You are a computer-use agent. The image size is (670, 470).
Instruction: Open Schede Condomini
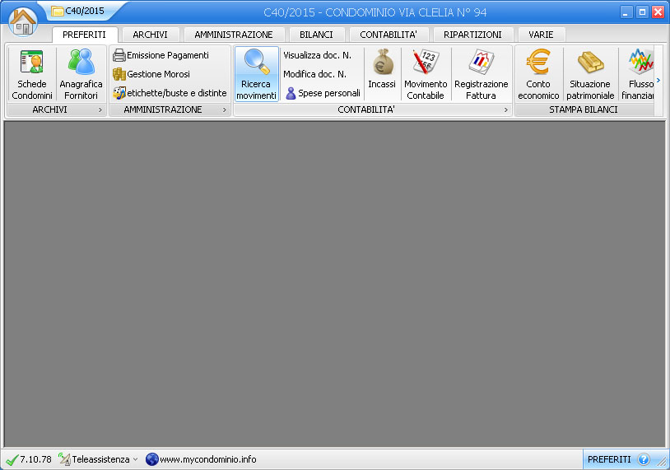tap(32, 74)
